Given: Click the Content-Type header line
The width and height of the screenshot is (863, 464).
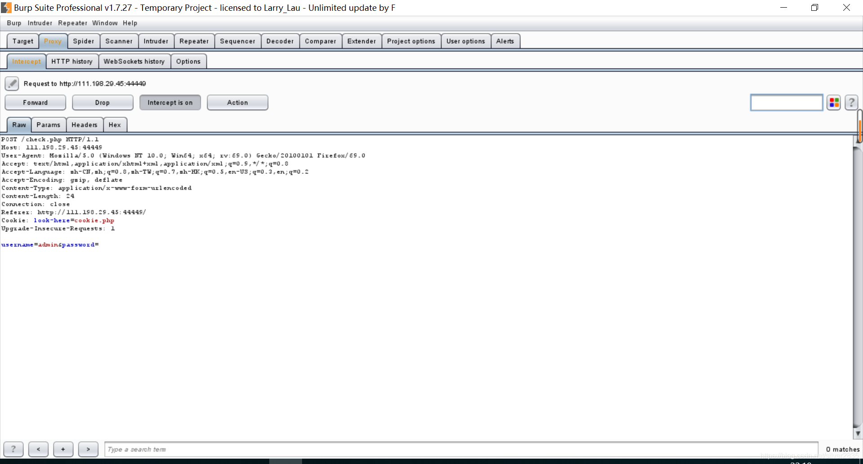Looking at the screenshot, I should pos(97,188).
